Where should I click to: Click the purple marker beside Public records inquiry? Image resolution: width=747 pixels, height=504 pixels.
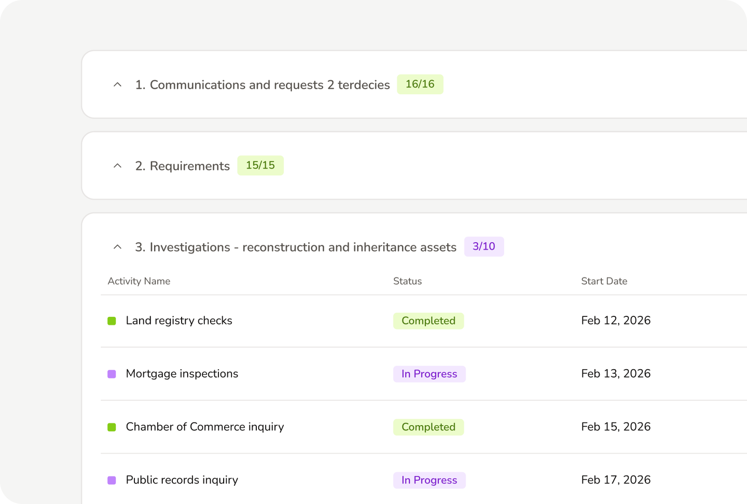(112, 480)
